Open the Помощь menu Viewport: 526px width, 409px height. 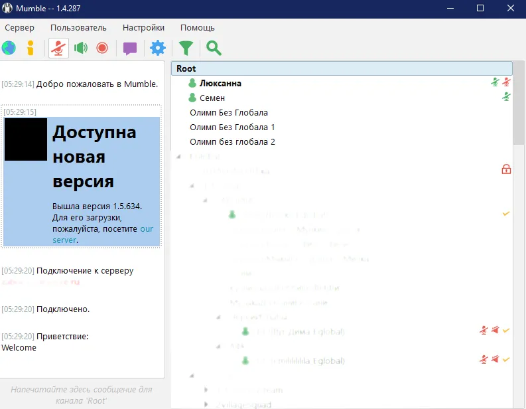(197, 27)
